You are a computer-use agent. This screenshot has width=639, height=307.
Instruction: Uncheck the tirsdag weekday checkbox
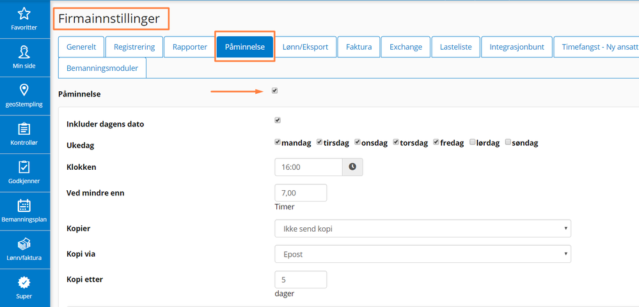coord(320,142)
